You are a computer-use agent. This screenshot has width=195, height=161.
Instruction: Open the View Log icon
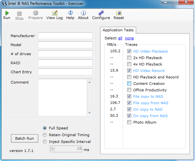[x=54, y=13]
